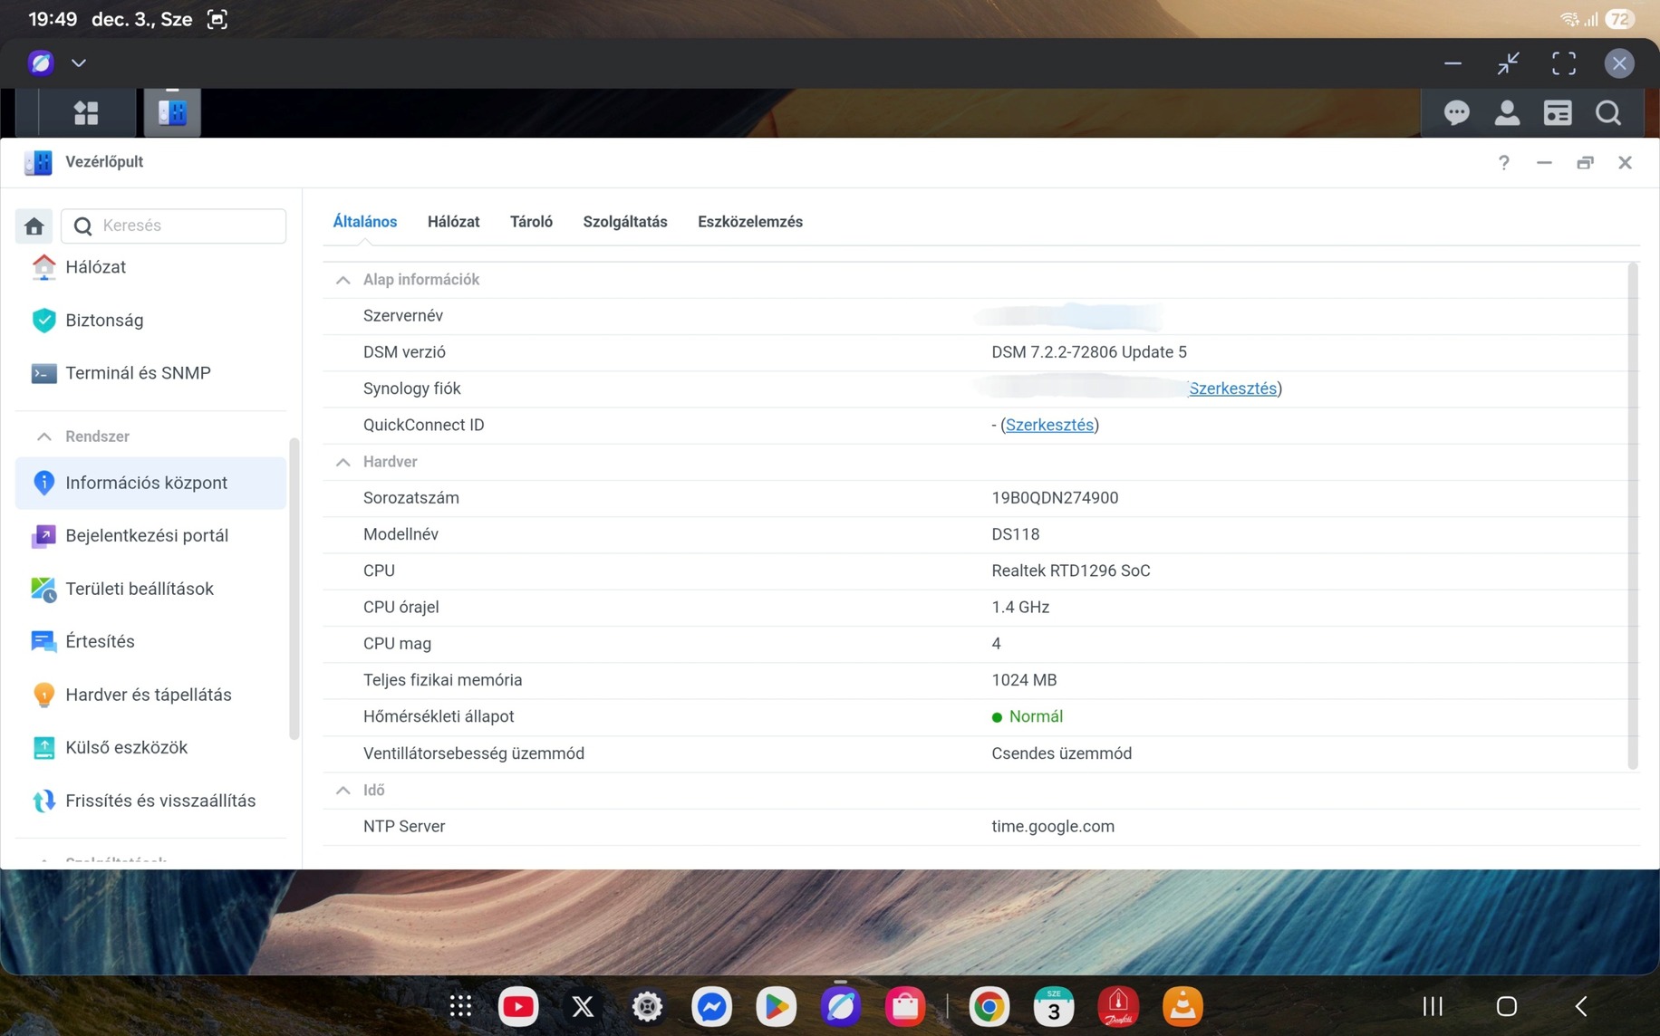Collapse the Hardver section
This screenshot has width=1660, height=1036.
click(x=343, y=462)
